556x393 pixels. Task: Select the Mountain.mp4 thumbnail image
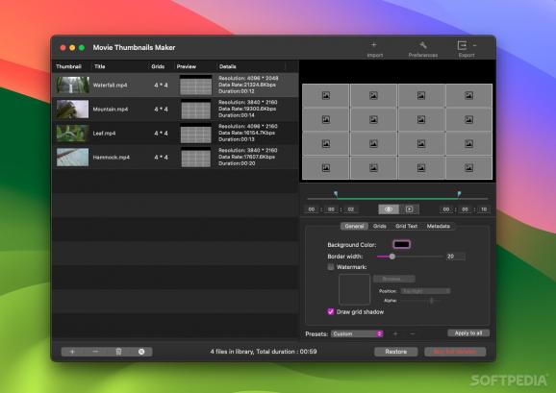[73, 109]
